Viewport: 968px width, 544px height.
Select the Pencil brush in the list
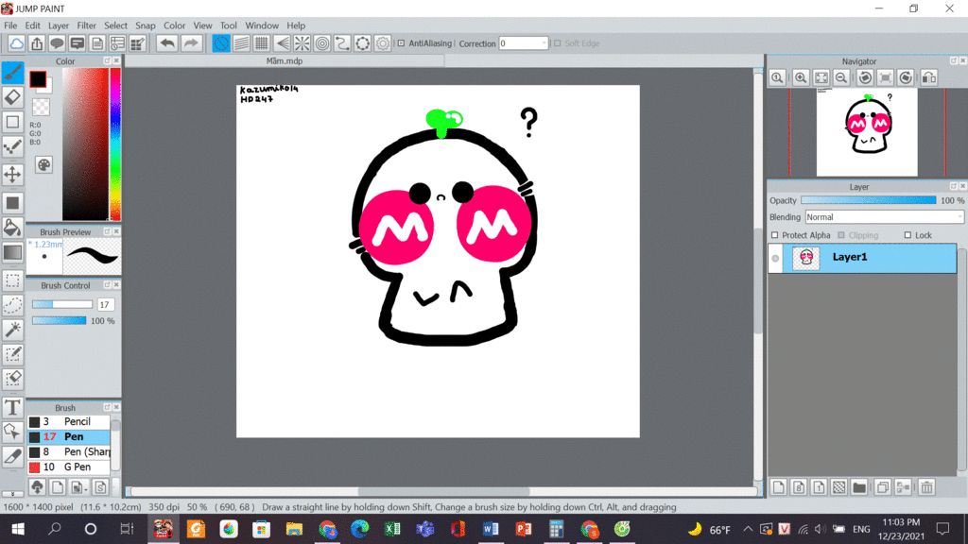pos(68,422)
